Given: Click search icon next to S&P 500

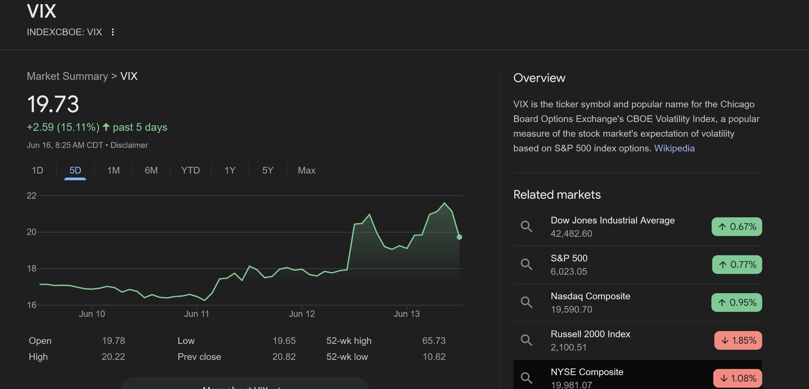Looking at the screenshot, I should pos(526,264).
